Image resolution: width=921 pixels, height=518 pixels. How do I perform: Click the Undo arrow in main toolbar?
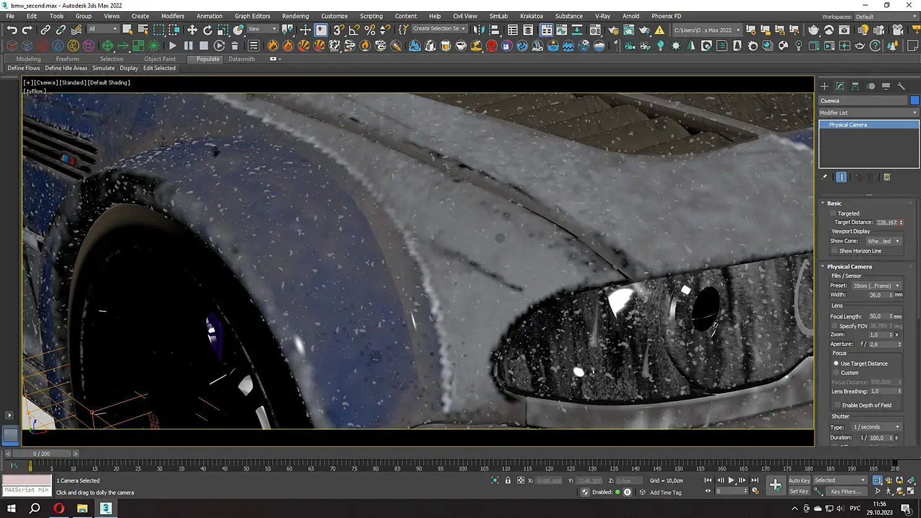pos(12,30)
